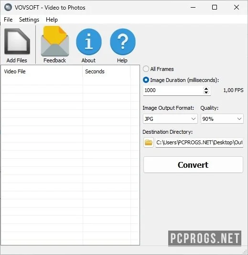Viewport: 248px width, 255px height.
Task: Open the Feedback envelope icon
Action: pyautogui.click(x=55, y=41)
